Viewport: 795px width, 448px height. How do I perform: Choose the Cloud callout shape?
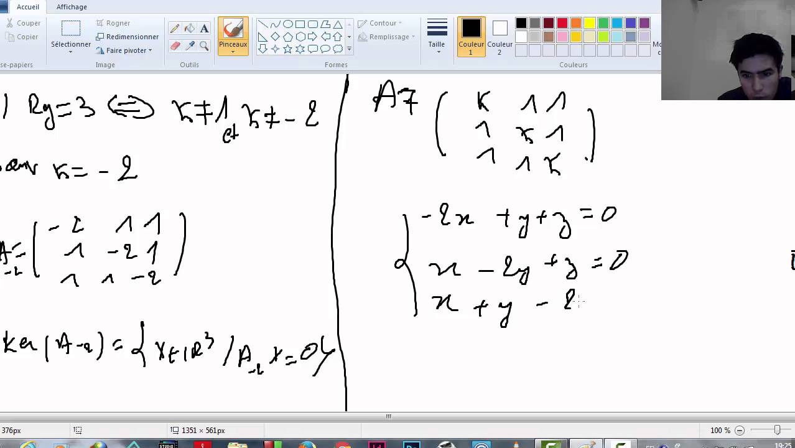[337, 49]
